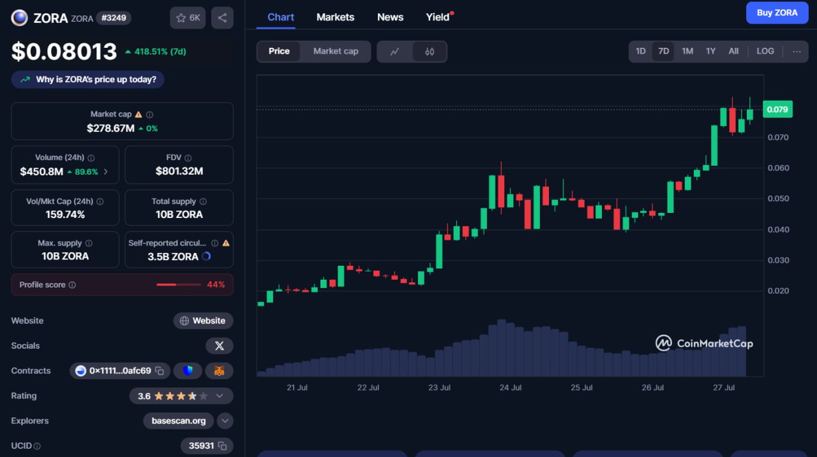
Task: Copy the contract address 0x1111...0afc69
Action: pos(160,371)
